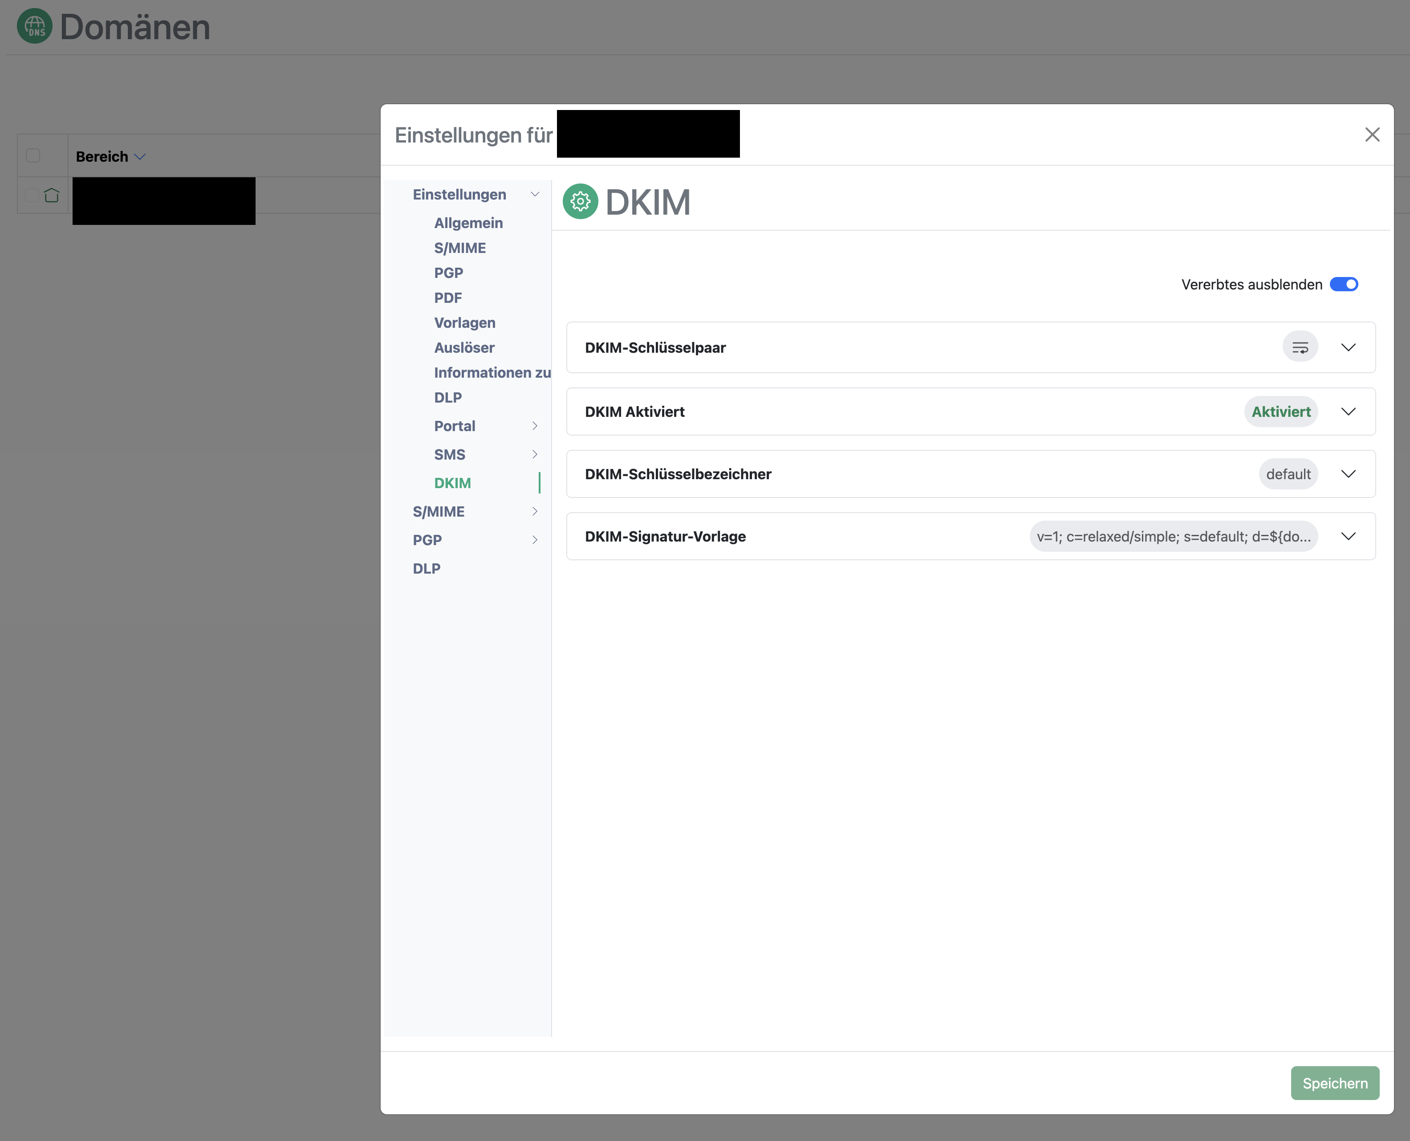The height and width of the screenshot is (1141, 1410).
Task: Click the Aktiviert status badge
Action: 1280,412
